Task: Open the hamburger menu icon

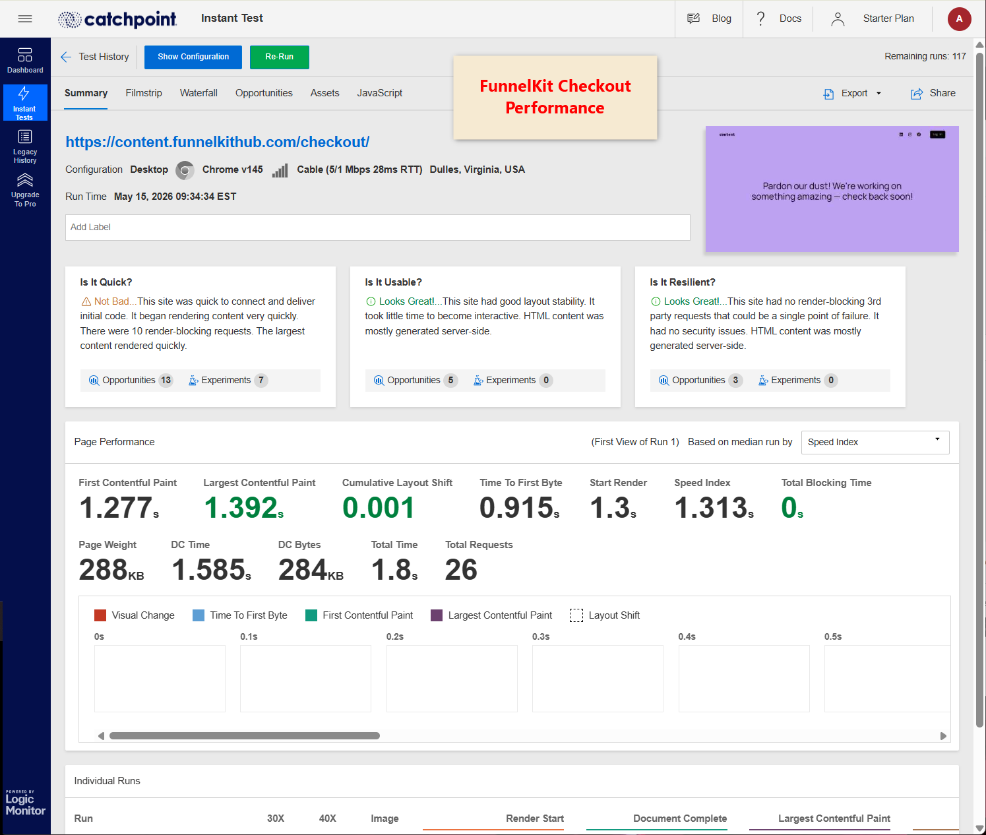Action: [x=25, y=18]
